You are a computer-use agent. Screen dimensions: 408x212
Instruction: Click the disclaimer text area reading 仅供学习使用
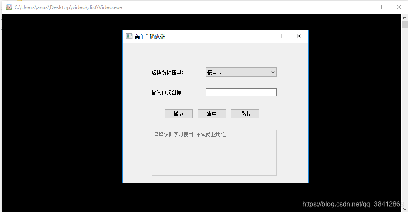pos(214,152)
